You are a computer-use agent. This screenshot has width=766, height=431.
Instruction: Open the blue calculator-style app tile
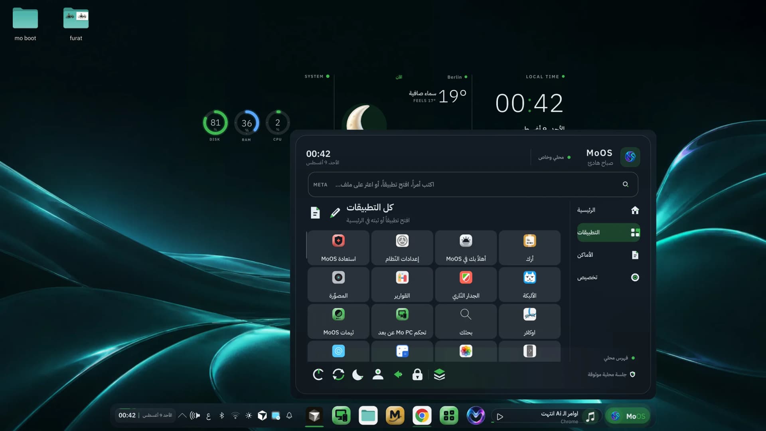[x=402, y=351]
